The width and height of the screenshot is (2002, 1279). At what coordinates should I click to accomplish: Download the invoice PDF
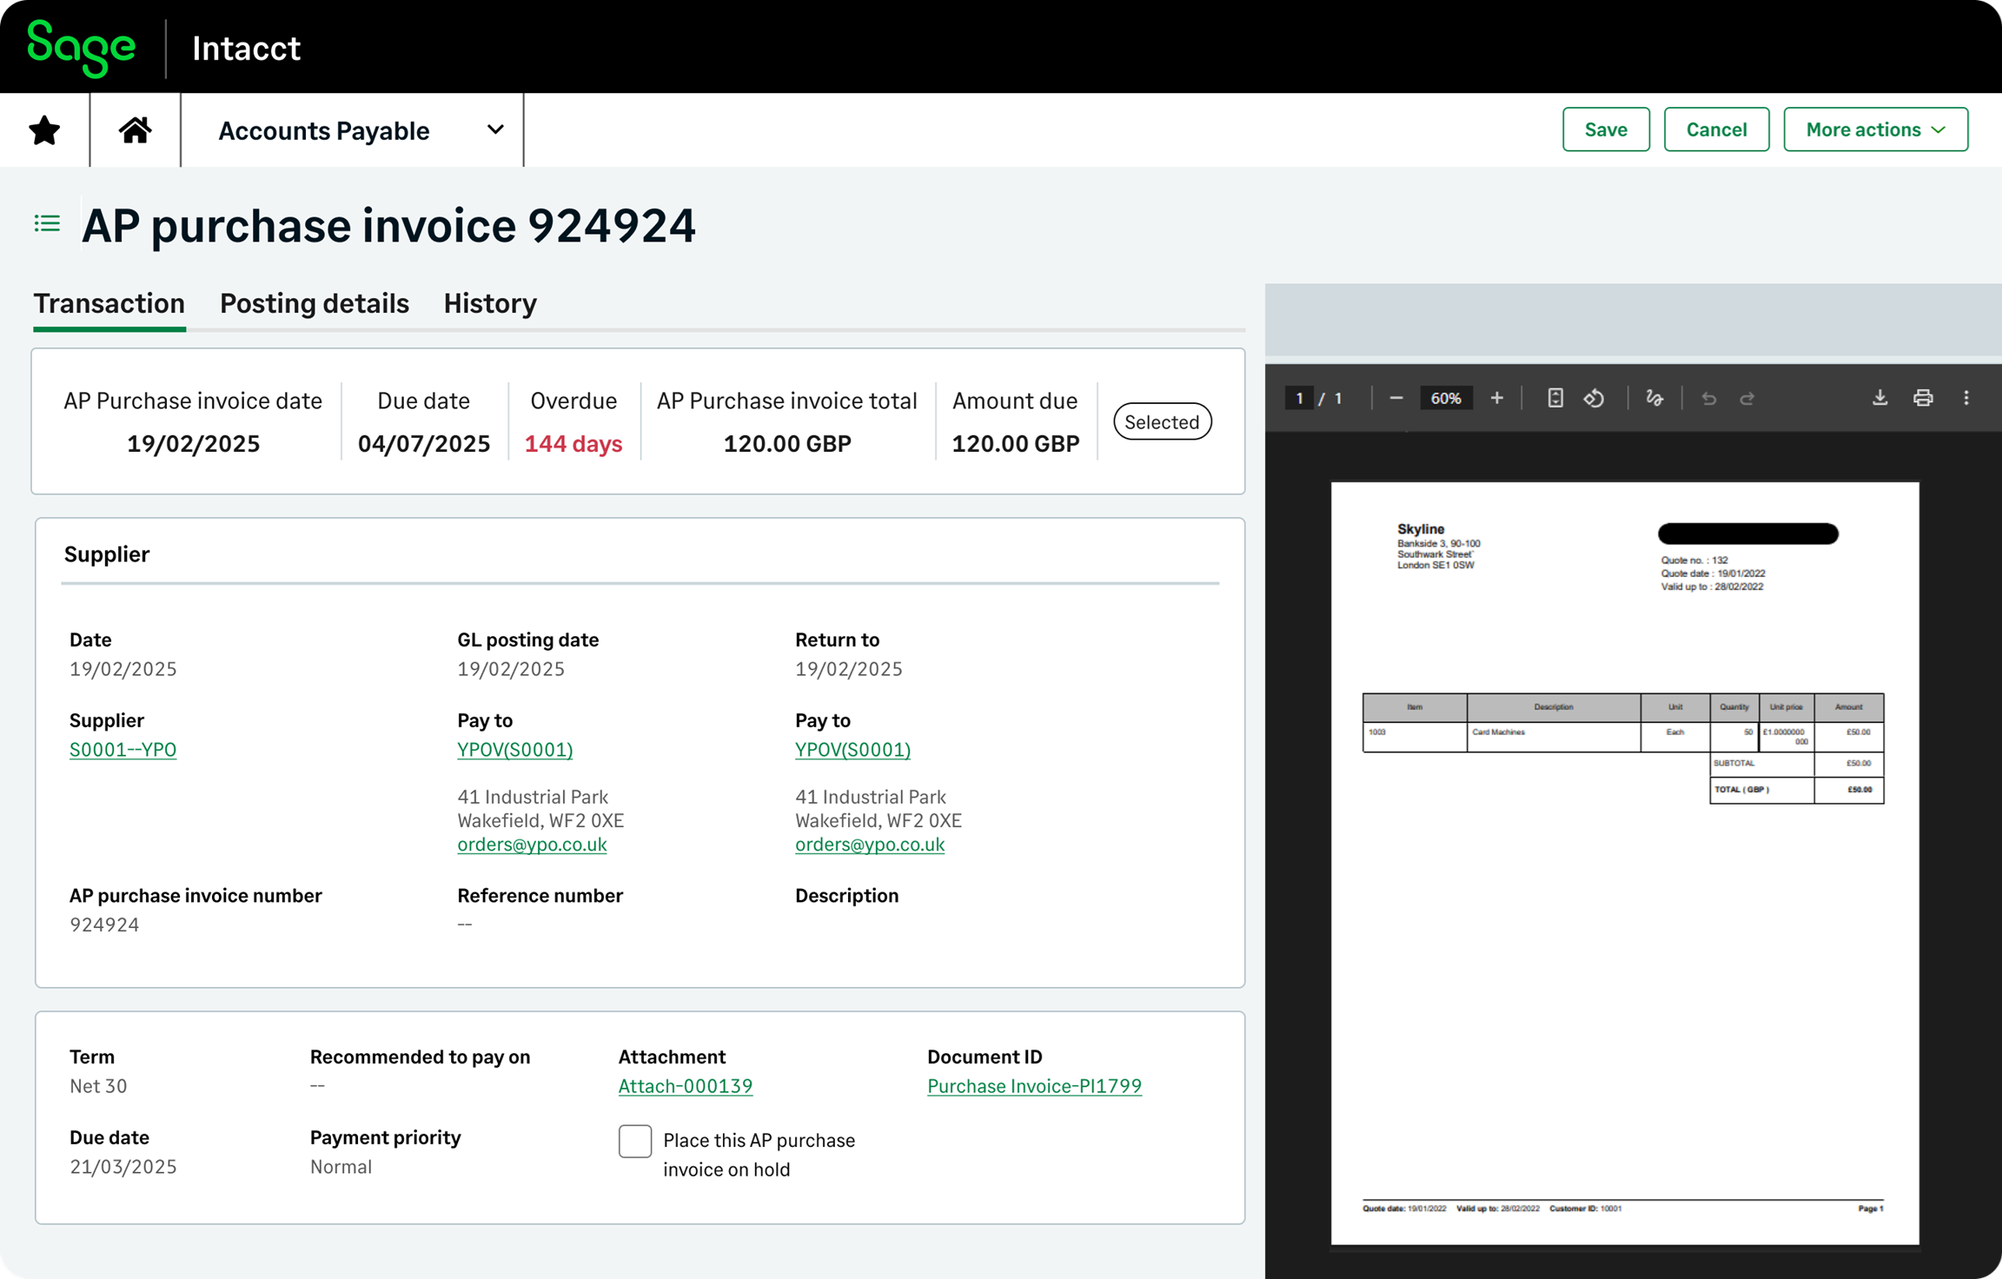pos(1880,398)
